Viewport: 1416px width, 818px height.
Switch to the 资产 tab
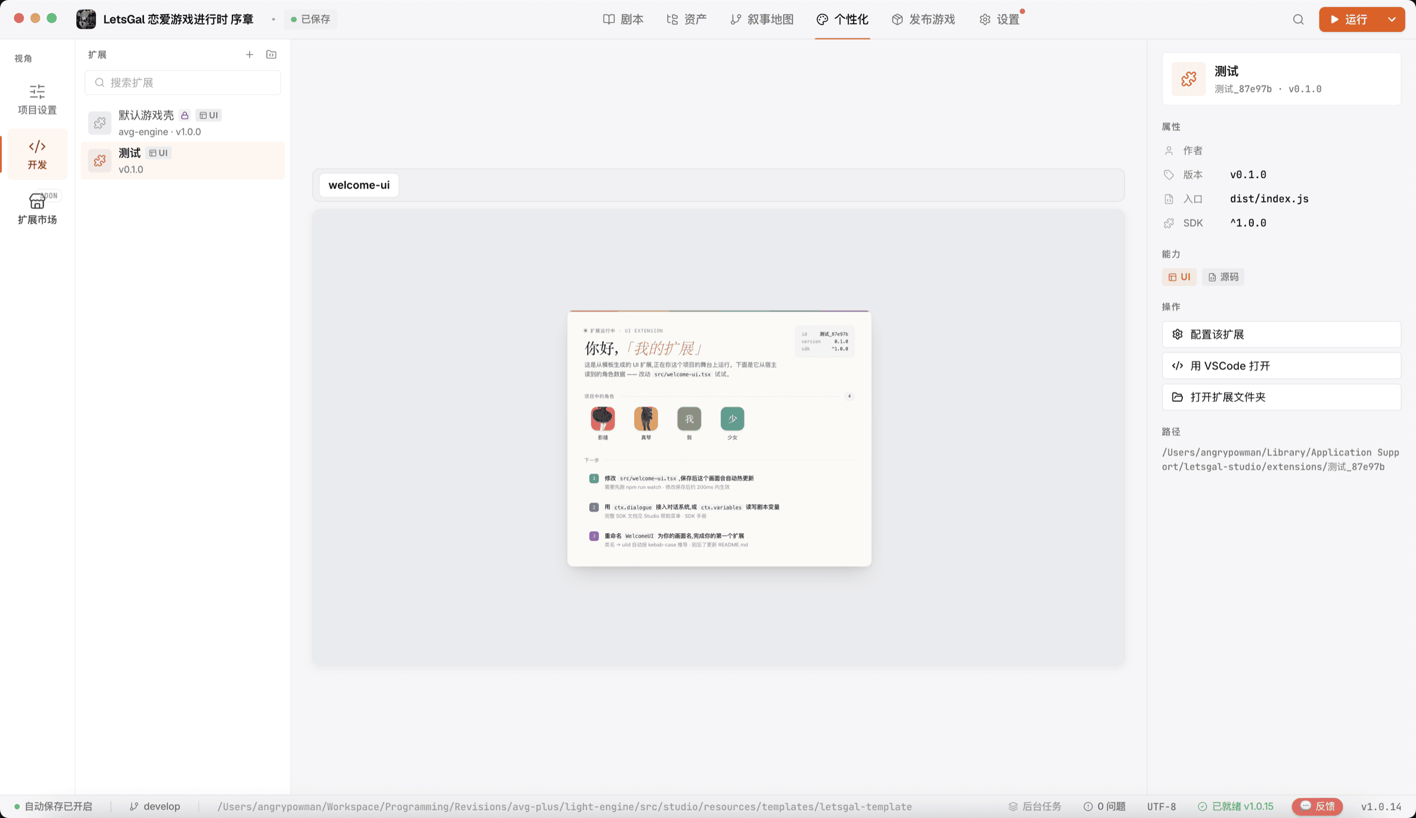tap(687, 19)
